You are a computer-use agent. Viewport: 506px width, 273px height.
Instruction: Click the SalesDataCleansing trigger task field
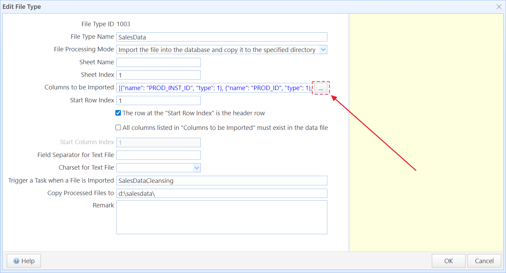221,181
